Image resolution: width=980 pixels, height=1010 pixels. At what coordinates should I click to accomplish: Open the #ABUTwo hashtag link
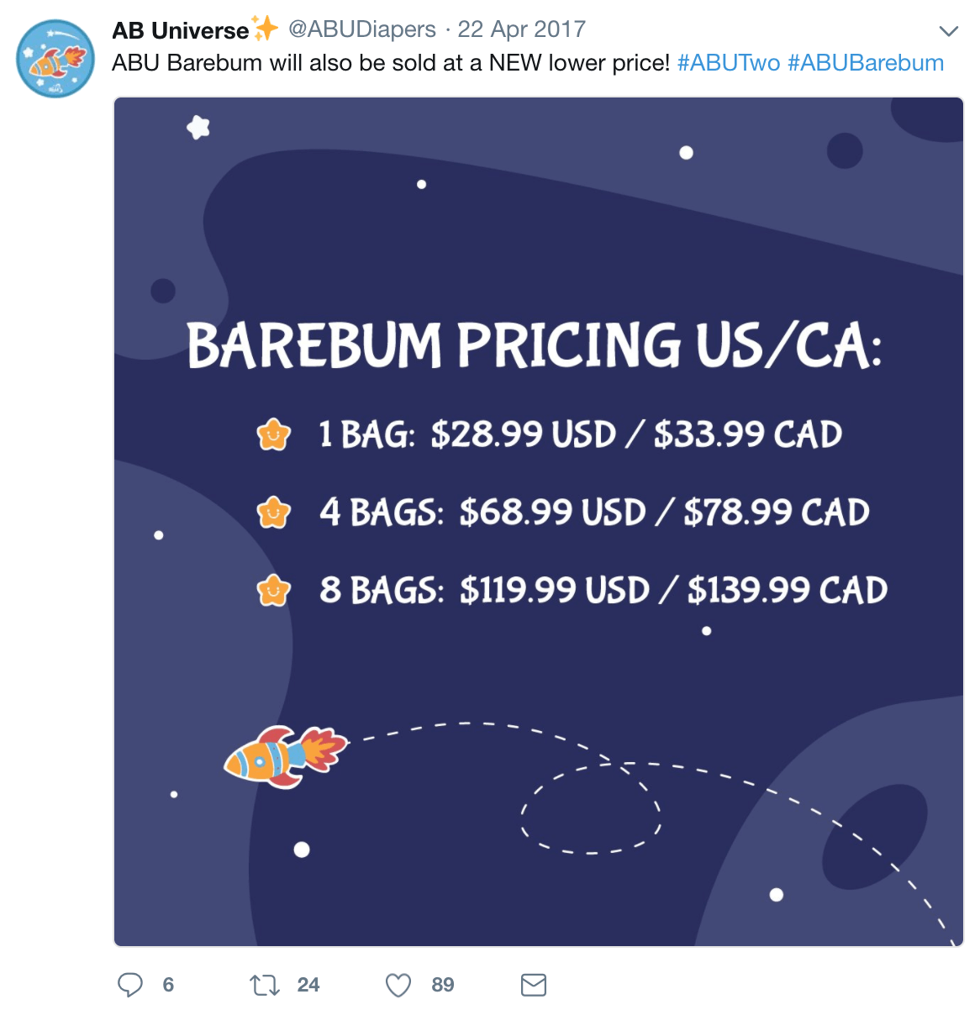pos(729,63)
